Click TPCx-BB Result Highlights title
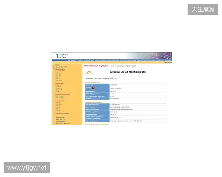 (96, 66)
